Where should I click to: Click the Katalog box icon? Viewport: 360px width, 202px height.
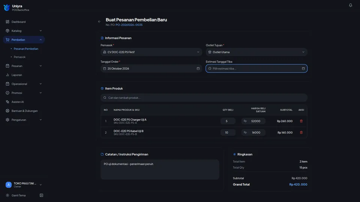pos(7,31)
